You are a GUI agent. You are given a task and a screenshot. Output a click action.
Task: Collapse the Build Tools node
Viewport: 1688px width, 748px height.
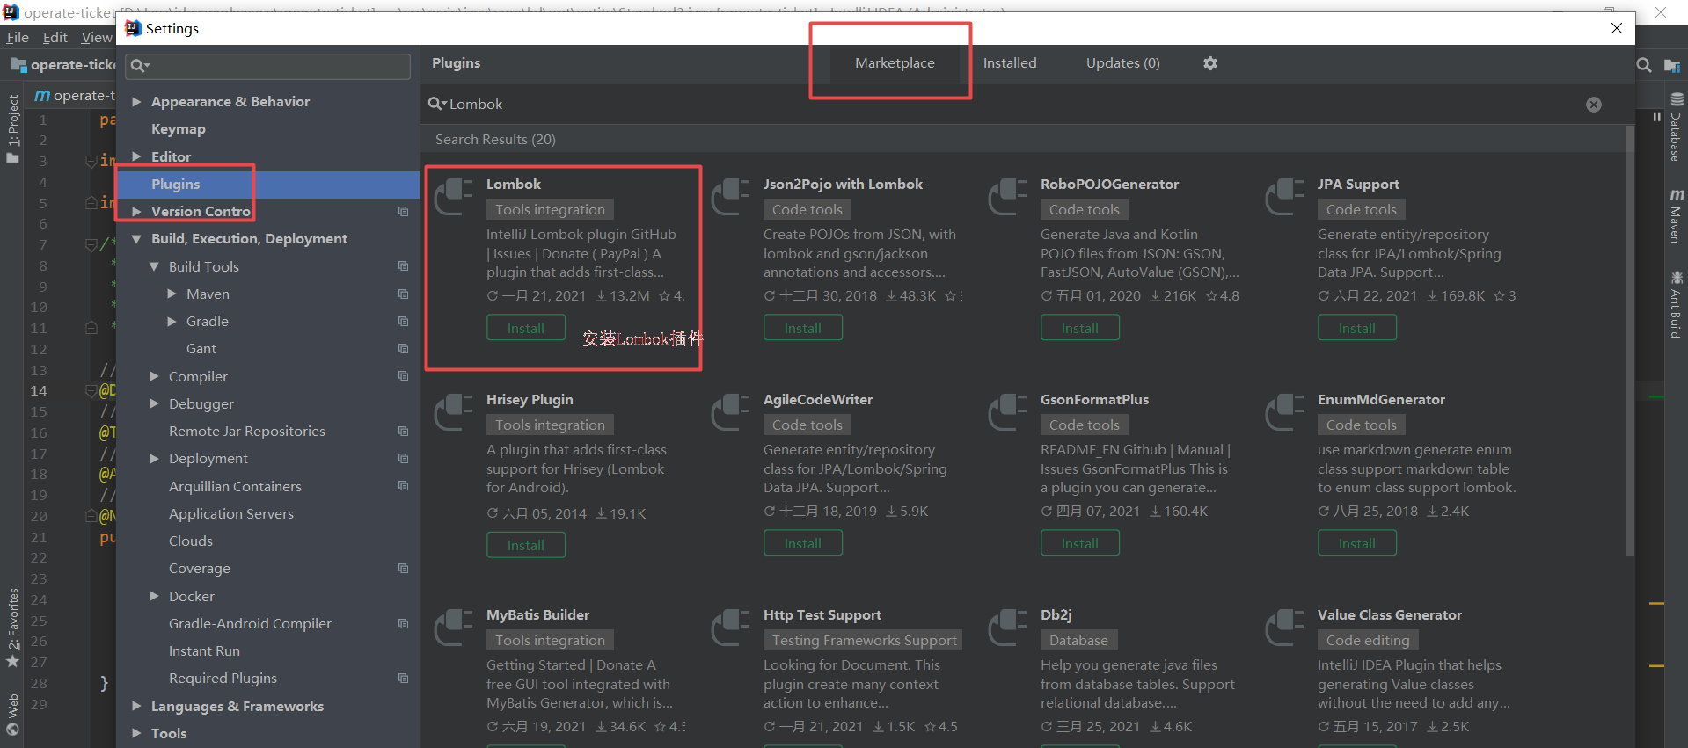(x=154, y=266)
